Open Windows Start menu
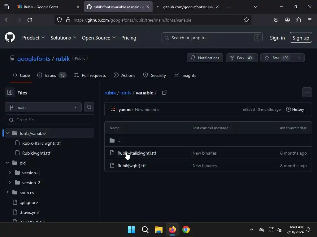 tap(131, 230)
